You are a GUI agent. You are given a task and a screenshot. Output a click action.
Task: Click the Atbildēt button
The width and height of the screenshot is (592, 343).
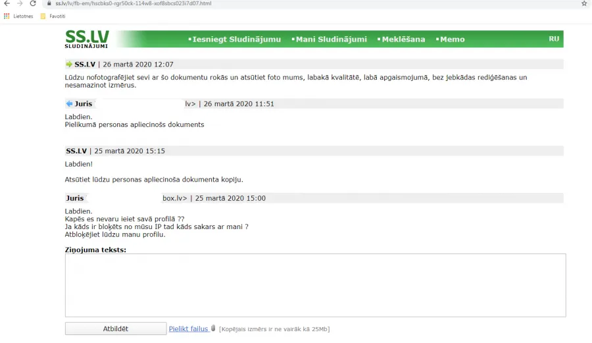[116, 329]
